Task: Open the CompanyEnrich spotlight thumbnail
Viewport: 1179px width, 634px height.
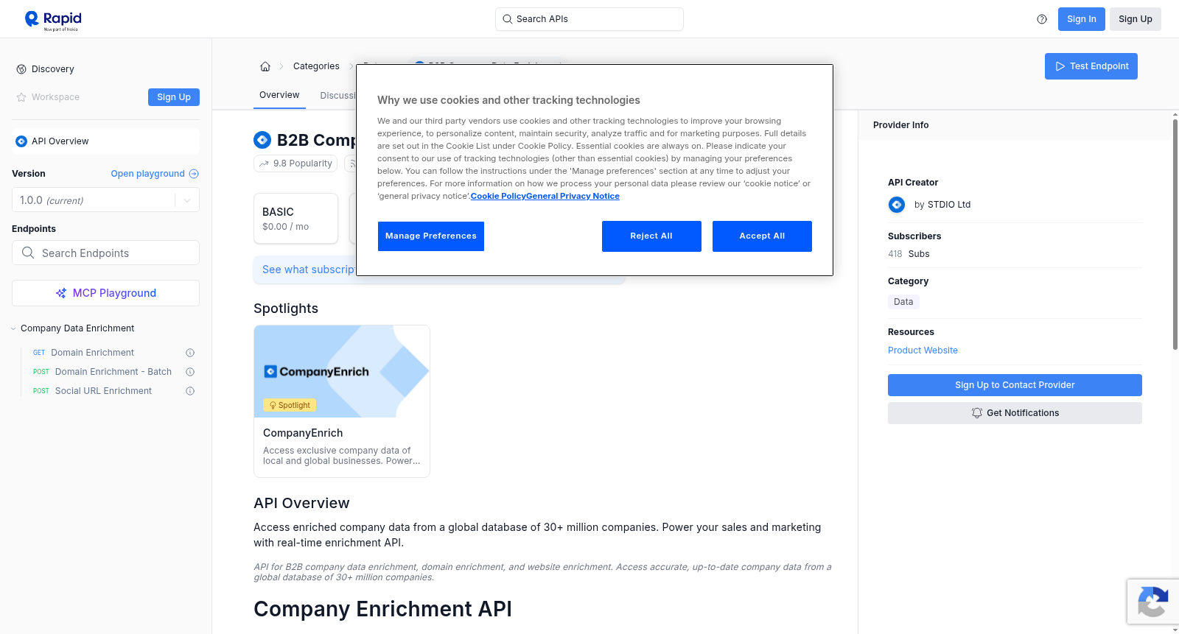Action: [342, 372]
